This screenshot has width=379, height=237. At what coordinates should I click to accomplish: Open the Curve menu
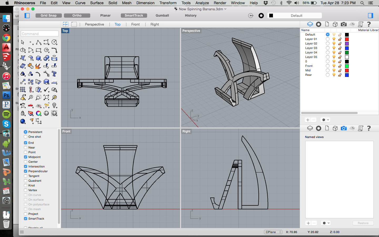[x=80, y=3]
